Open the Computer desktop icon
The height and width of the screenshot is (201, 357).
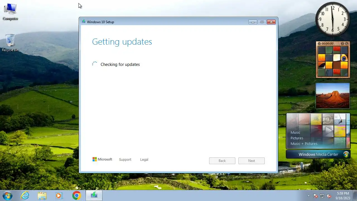(x=10, y=12)
